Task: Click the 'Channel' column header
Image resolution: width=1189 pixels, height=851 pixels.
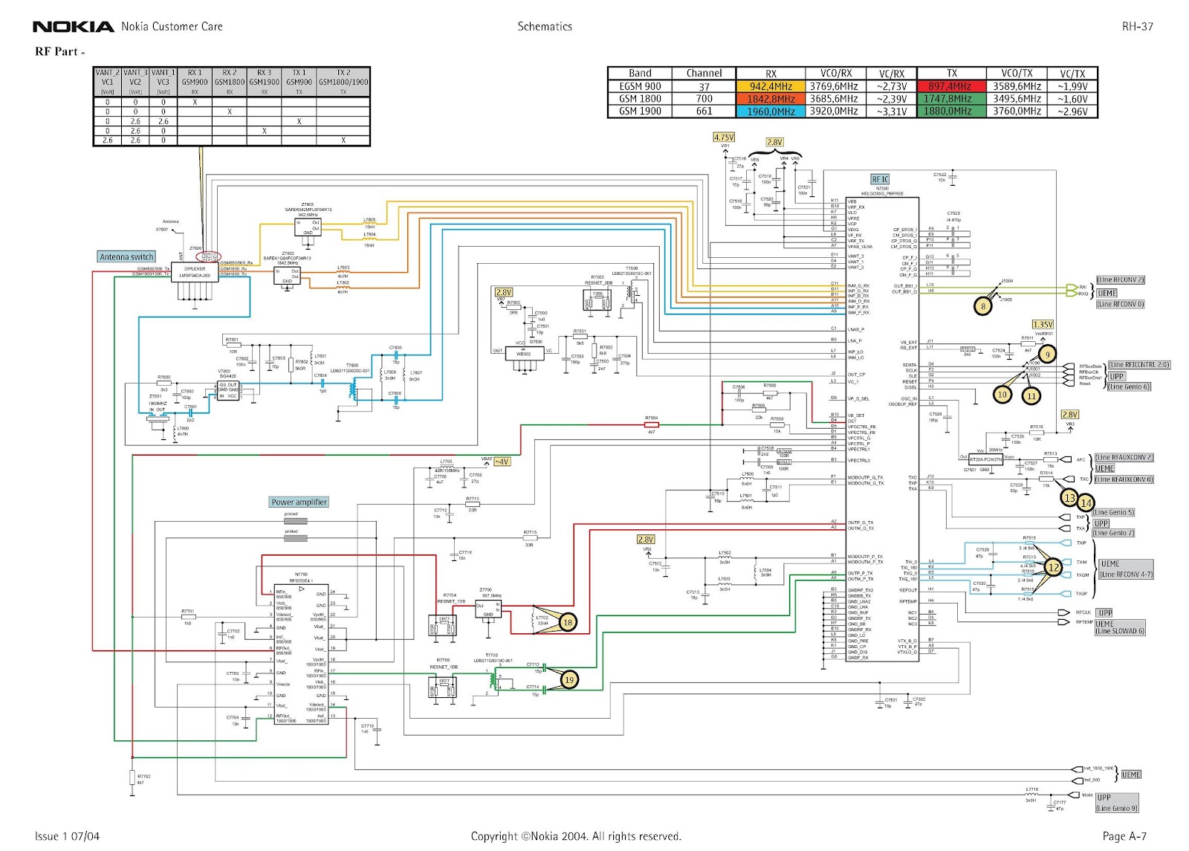Action: click(x=704, y=74)
